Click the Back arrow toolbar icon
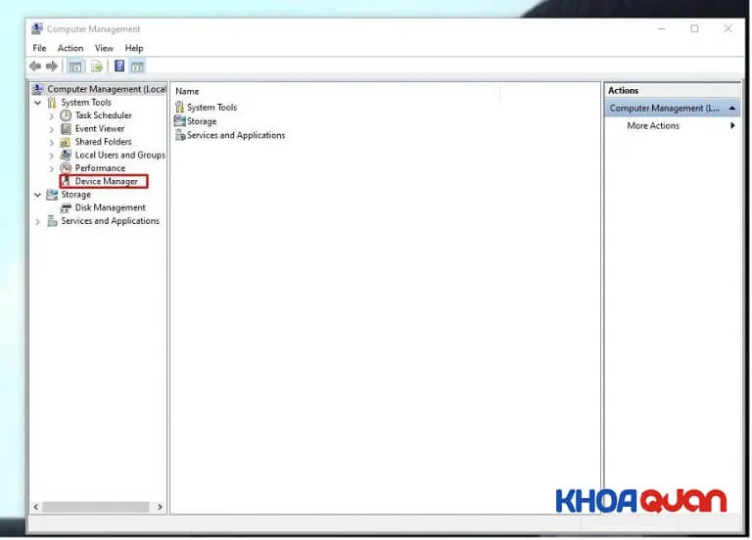 tap(35, 67)
